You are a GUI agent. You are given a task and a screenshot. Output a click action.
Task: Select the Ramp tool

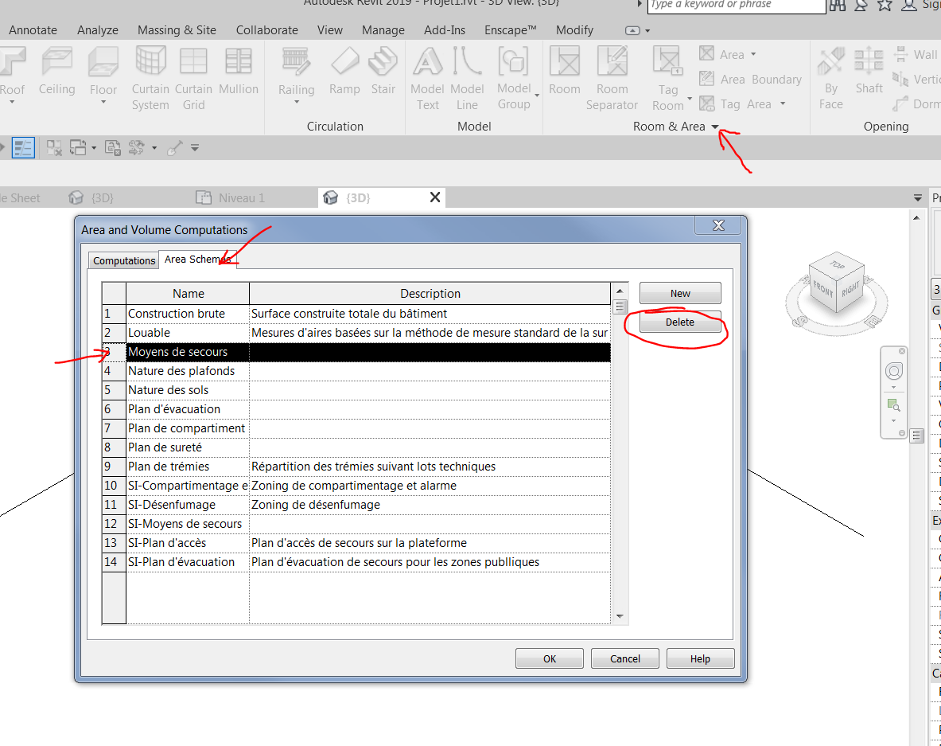[344, 71]
